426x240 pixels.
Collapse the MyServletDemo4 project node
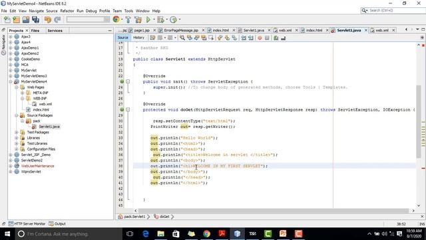point(11,81)
